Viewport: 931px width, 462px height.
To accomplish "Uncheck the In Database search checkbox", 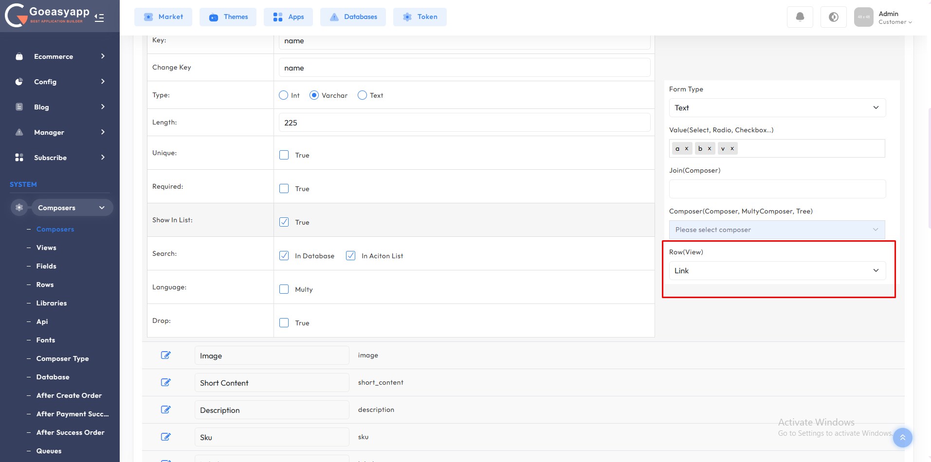I will 284,256.
